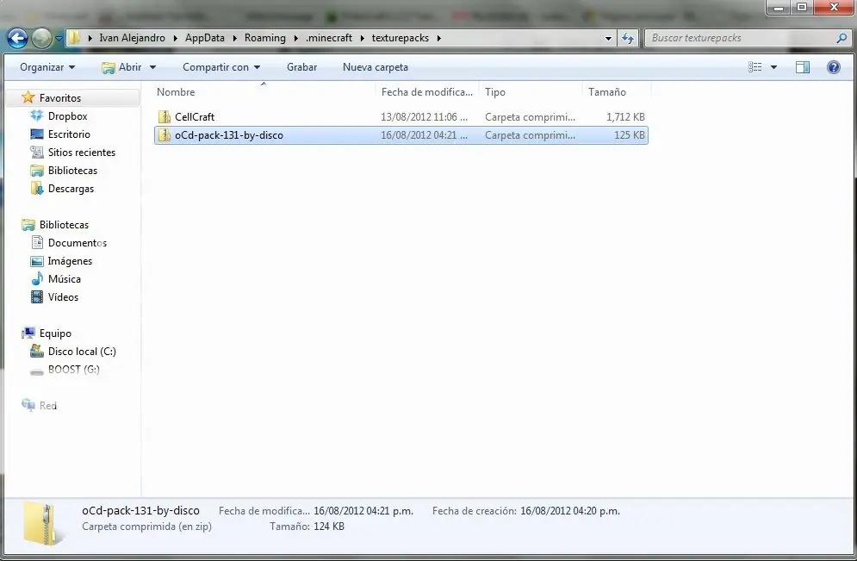Image resolution: width=857 pixels, height=561 pixels.
Task: Expand the Compartir con menu
Action: click(221, 67)
